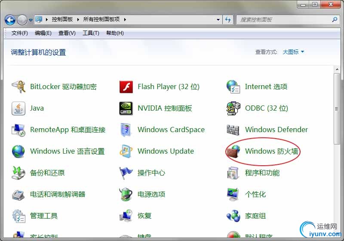Click the refresh arrows button
344x241 pixels.
click(x=228, y=19)
